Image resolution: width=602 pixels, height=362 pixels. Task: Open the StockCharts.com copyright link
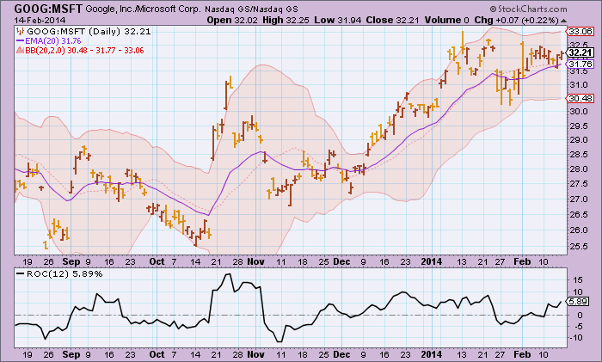[528, 9]
